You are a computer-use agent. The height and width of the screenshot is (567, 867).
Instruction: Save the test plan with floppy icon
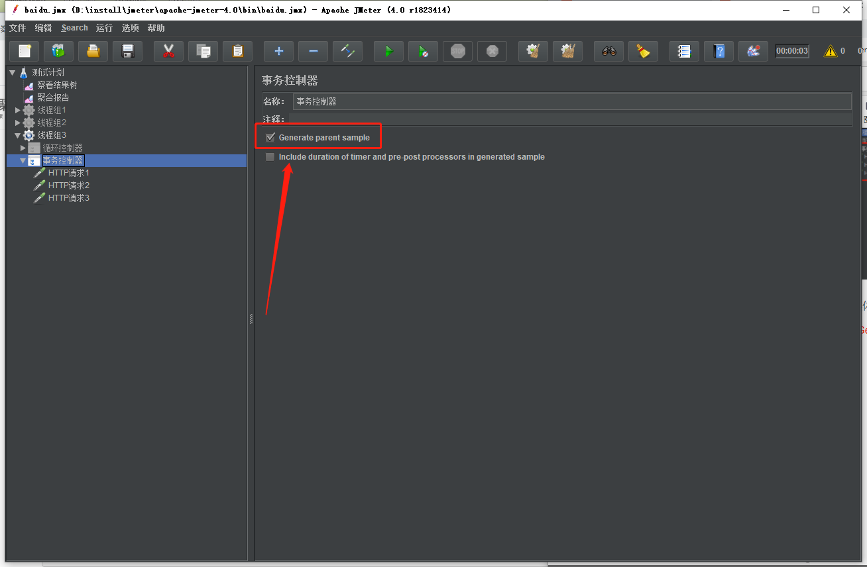(128, 51)
